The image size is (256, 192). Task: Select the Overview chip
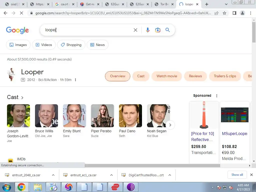click(117, 76)
